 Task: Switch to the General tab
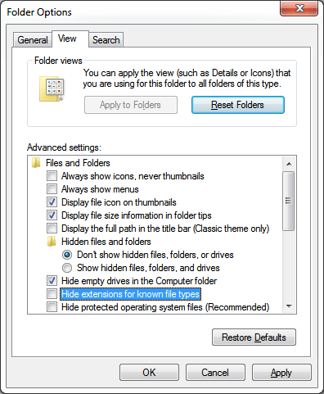[33, 40]
